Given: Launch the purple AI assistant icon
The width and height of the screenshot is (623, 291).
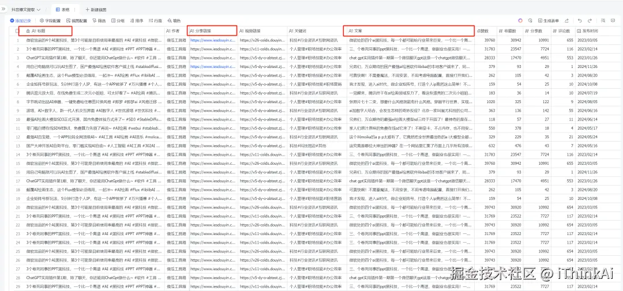Looking at the screenshot, I should pyautogui.click(x=520, y=21).
